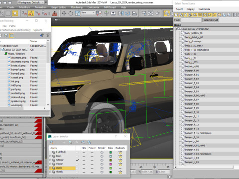Select the Move transform tool
The image size is (239, 179).
64,13
